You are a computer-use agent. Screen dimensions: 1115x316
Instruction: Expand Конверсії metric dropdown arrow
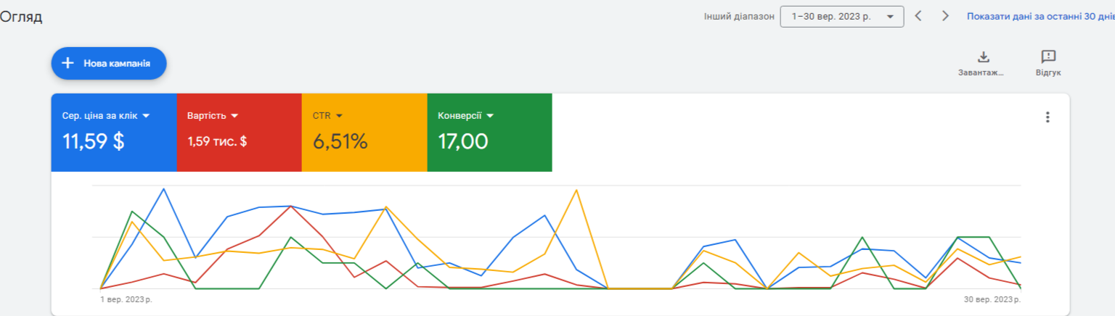tap(490, 116)
